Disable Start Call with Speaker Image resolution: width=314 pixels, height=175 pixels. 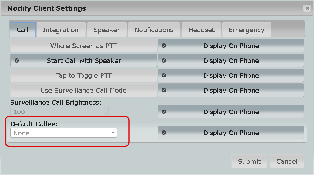[x=83, y=61]
